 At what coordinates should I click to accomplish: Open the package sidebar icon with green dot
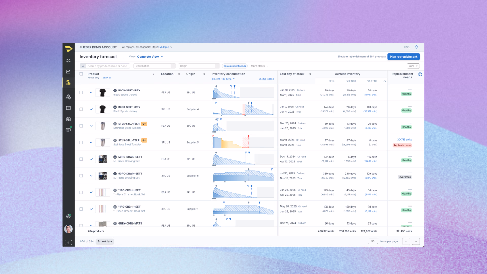tap(68, 130)
